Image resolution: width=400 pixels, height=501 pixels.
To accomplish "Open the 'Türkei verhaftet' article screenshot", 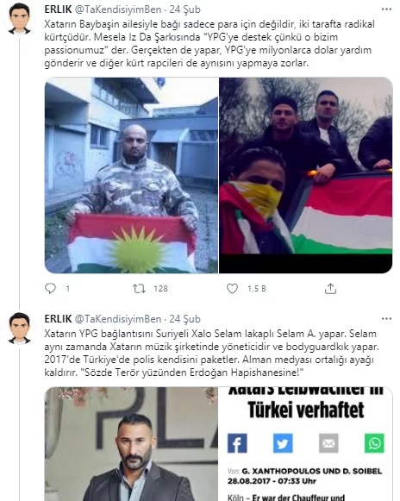I will (306, 444).
